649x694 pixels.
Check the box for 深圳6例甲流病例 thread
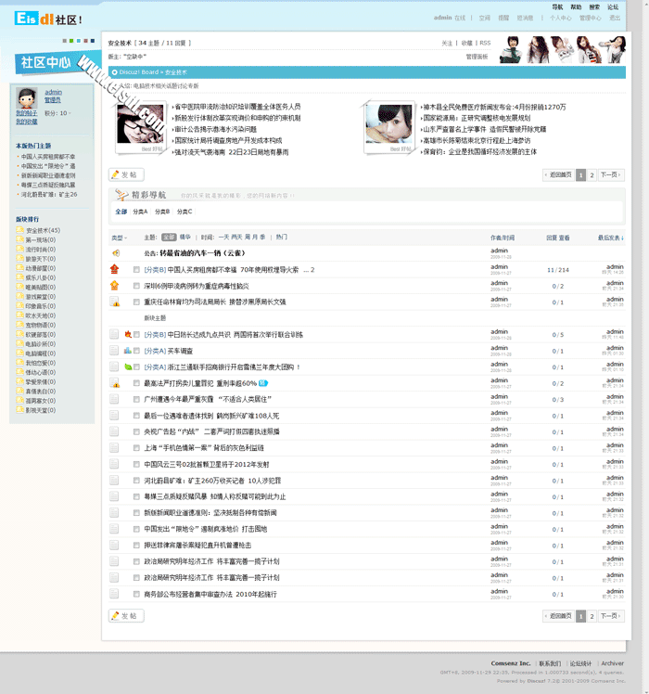[x=136, y=286]
